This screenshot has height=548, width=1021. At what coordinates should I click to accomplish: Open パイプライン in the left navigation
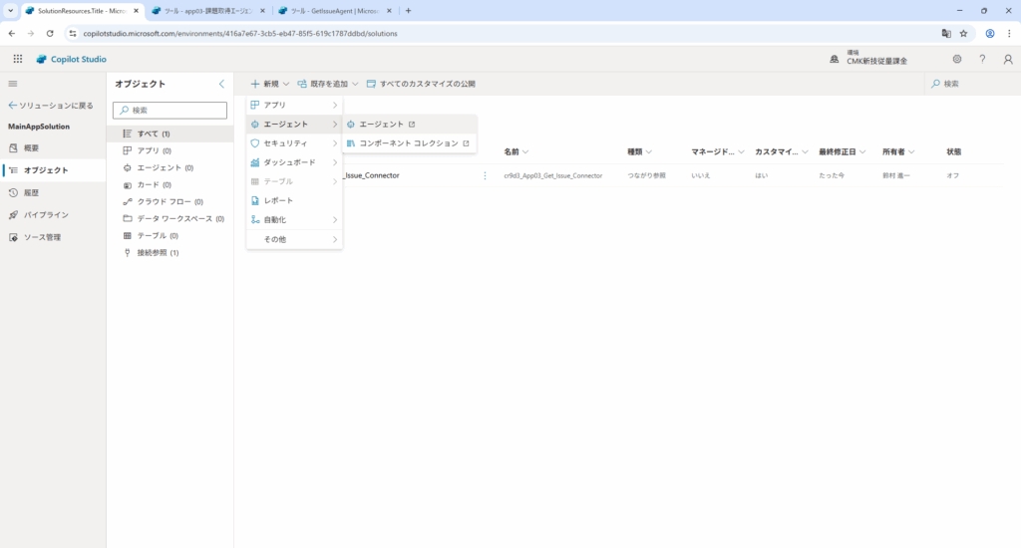click(46, 214)
